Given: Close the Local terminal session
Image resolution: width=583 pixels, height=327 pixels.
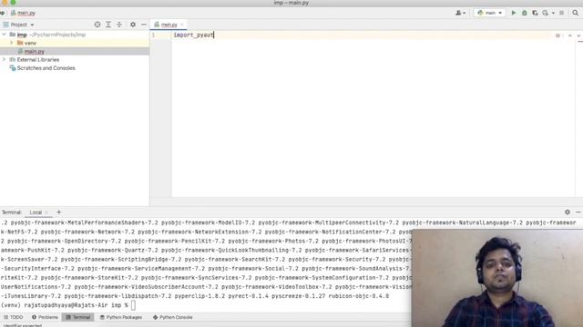Looking at the screenshot, I should [x=46, y=213].
